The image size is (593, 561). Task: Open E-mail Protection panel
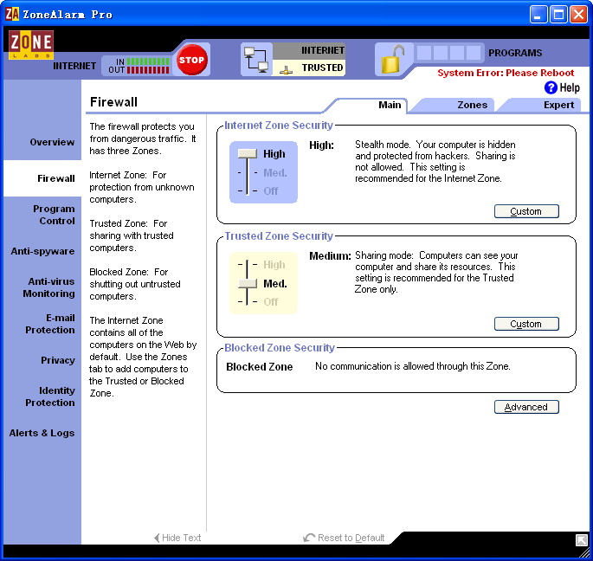click(50, 324)
